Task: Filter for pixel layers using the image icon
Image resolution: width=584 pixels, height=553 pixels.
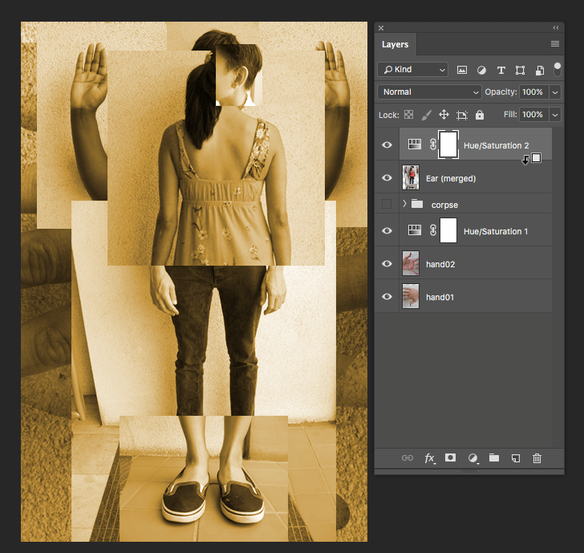Action: [x=462, y=70]
